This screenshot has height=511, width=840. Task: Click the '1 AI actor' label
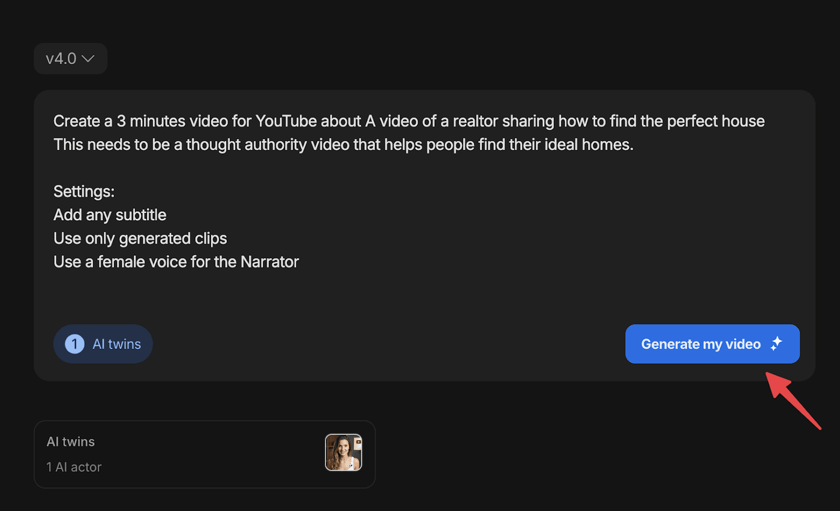pyautogui.click(x=74, y=467)
